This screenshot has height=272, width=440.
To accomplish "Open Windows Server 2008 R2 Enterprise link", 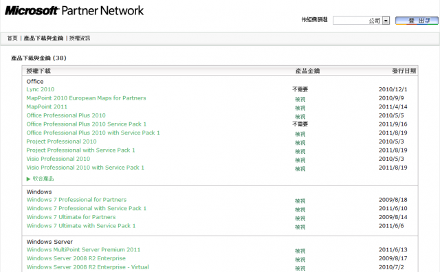I will point(76,258).
